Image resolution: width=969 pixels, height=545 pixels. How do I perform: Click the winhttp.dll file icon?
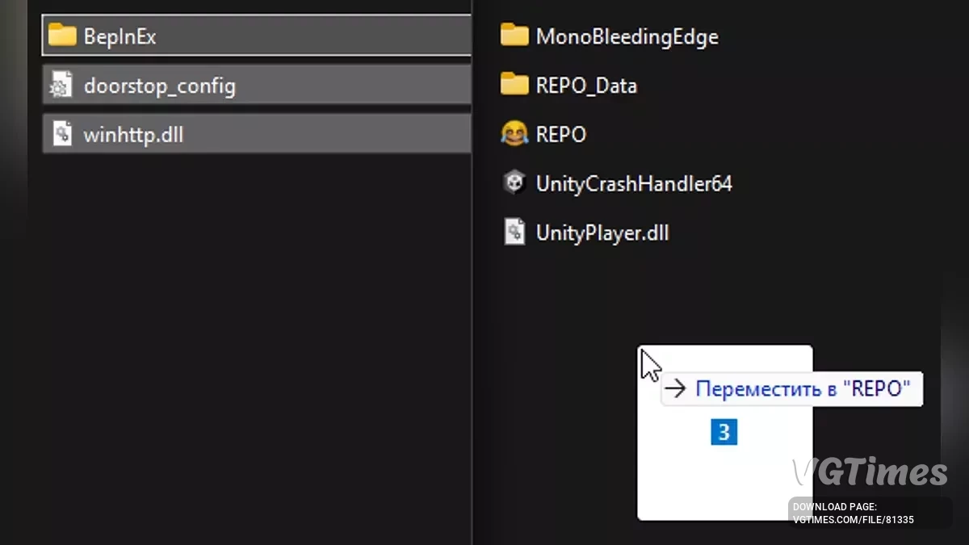coord(62,134)
